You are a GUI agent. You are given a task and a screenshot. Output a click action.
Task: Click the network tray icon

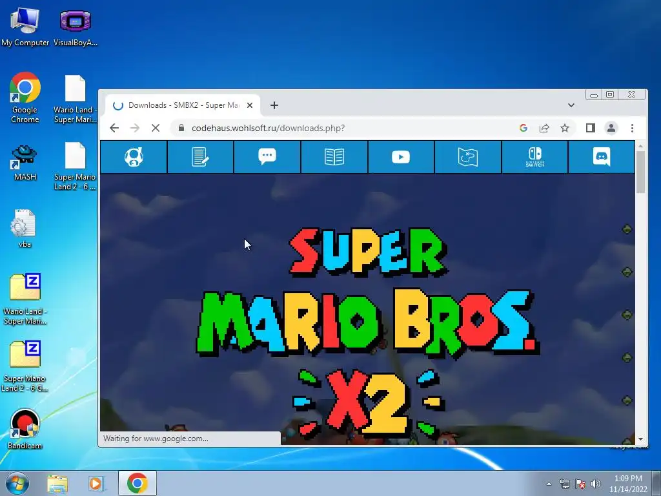pos(564,484)
